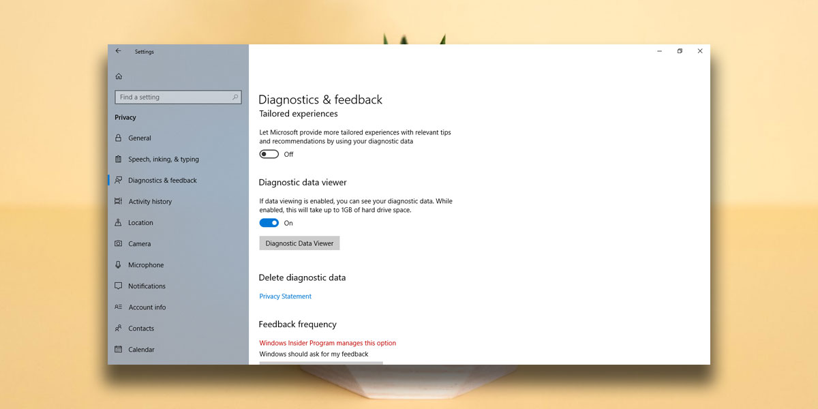Click the Feedback frequency heading

tap(298, 324)
